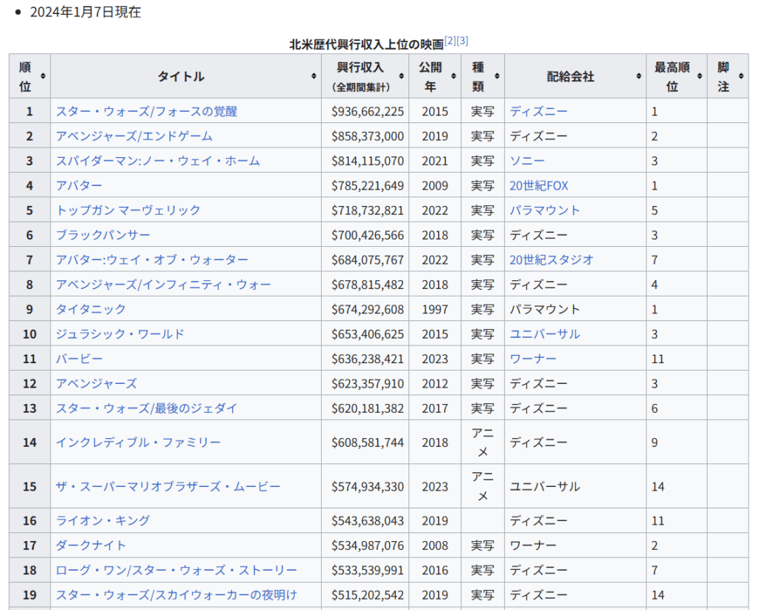Open citation [2] next to table caption
This screenshot has height=610, width=759.
450,41
